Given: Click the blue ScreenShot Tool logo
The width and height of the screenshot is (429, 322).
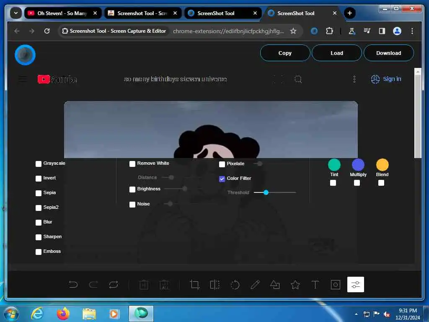Looking at the screenshot, I should pyautogui.click(x=25, y=55).
